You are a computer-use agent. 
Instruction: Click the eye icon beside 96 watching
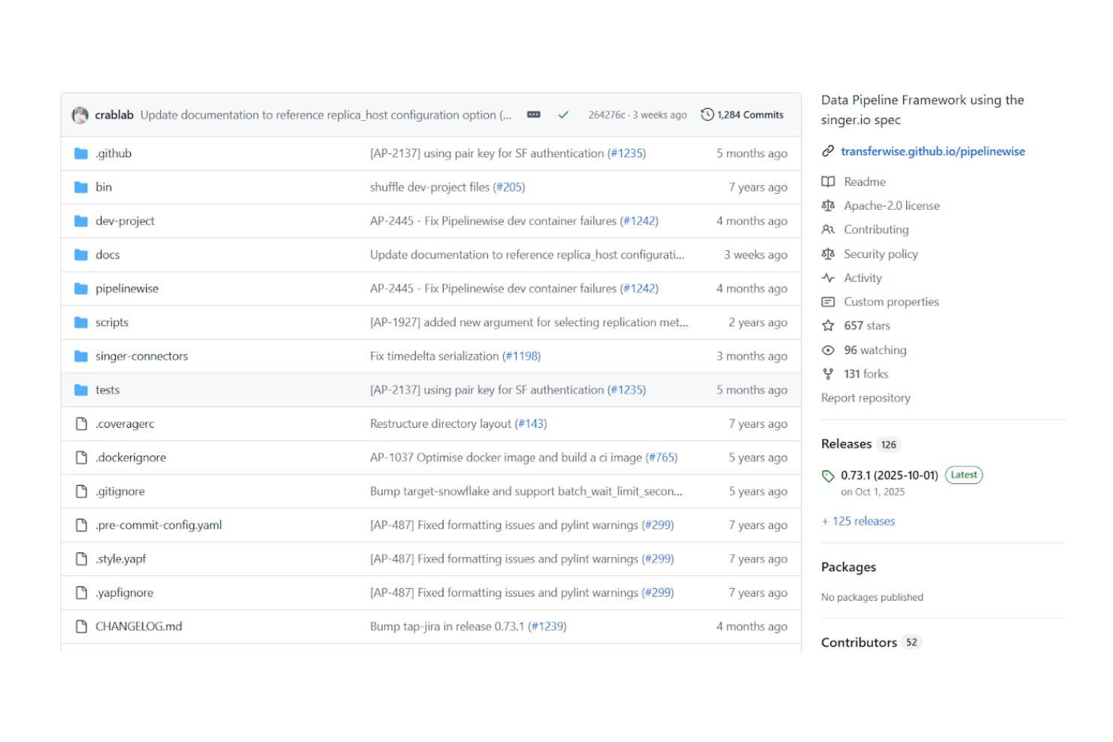click(828, 350)
